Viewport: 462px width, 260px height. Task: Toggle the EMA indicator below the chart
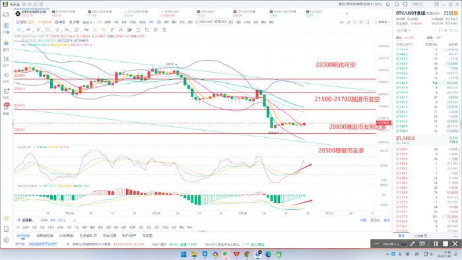44,220
